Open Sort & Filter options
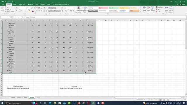Screen dimensions: 187x105 tap(167, 10)
